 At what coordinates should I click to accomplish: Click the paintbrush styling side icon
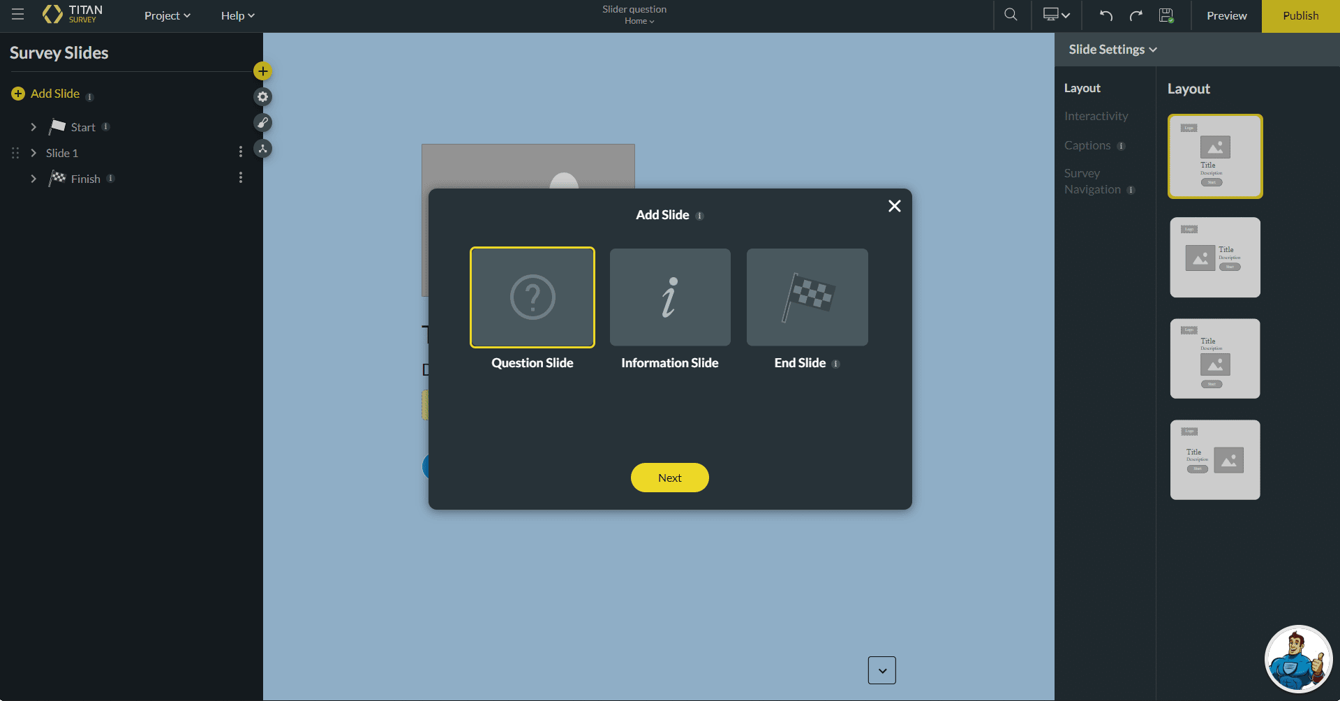coord(262,123)
